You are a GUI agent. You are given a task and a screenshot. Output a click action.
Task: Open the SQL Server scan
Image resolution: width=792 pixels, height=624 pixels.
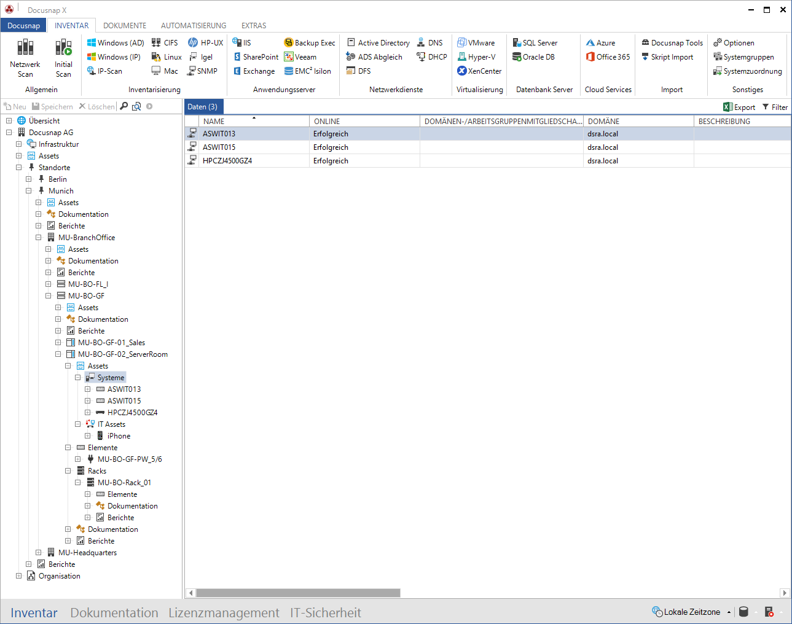535,43
